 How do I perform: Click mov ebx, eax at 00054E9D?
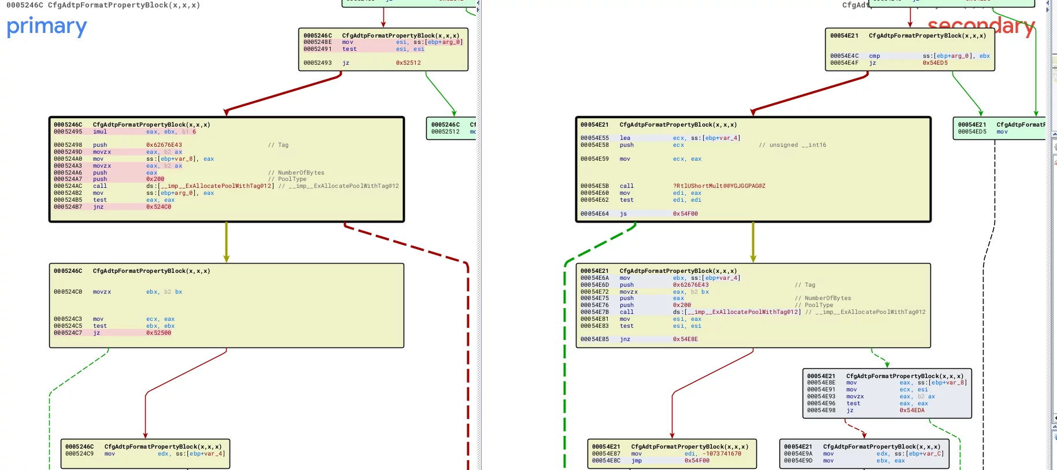[845, 461]
